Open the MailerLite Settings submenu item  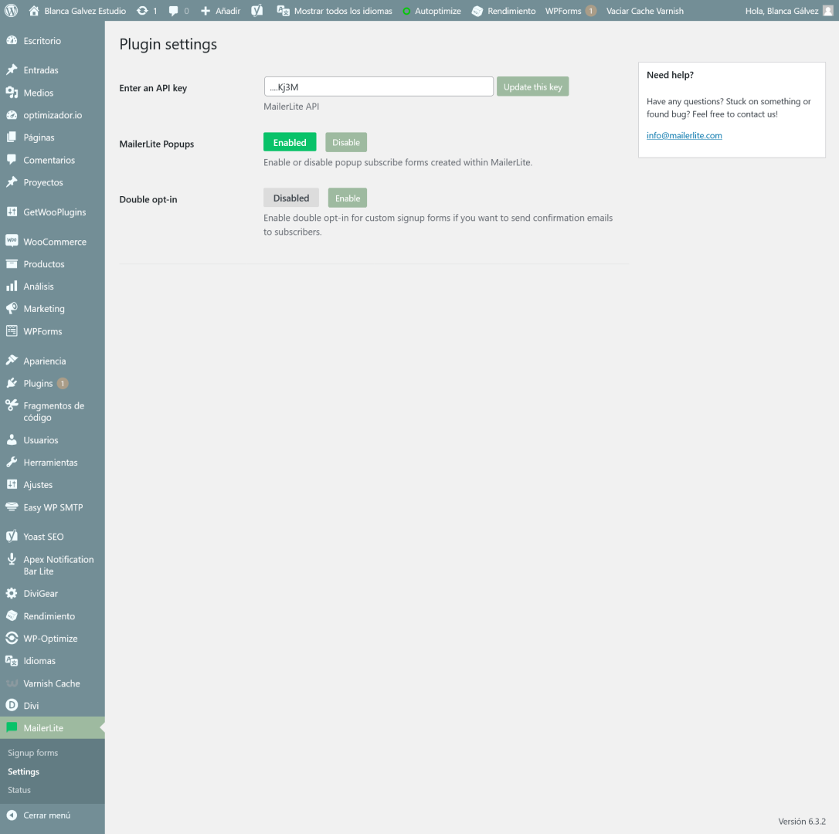point(23,771)
